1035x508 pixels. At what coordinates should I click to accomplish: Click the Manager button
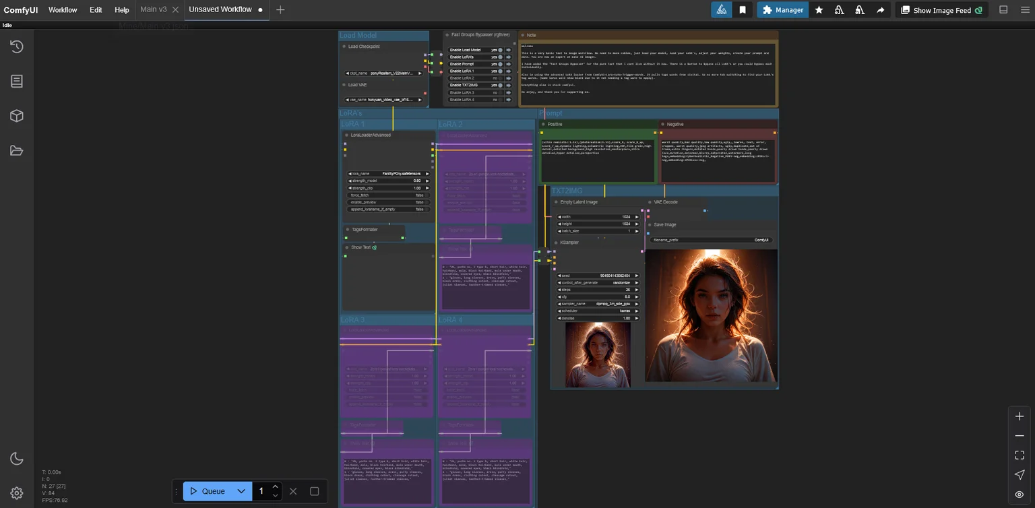click(782, 10)
